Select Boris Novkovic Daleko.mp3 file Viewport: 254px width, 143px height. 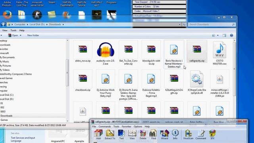click(174, 54)
